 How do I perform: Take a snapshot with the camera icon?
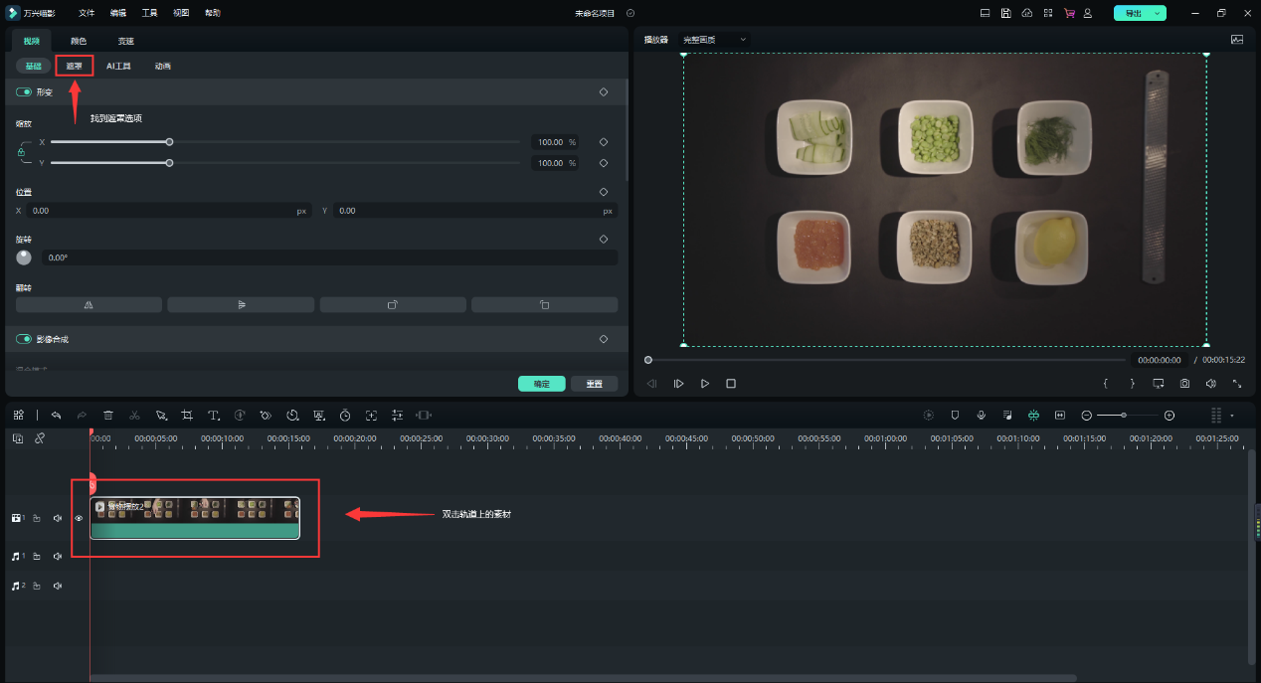(x=1184, y=384)
